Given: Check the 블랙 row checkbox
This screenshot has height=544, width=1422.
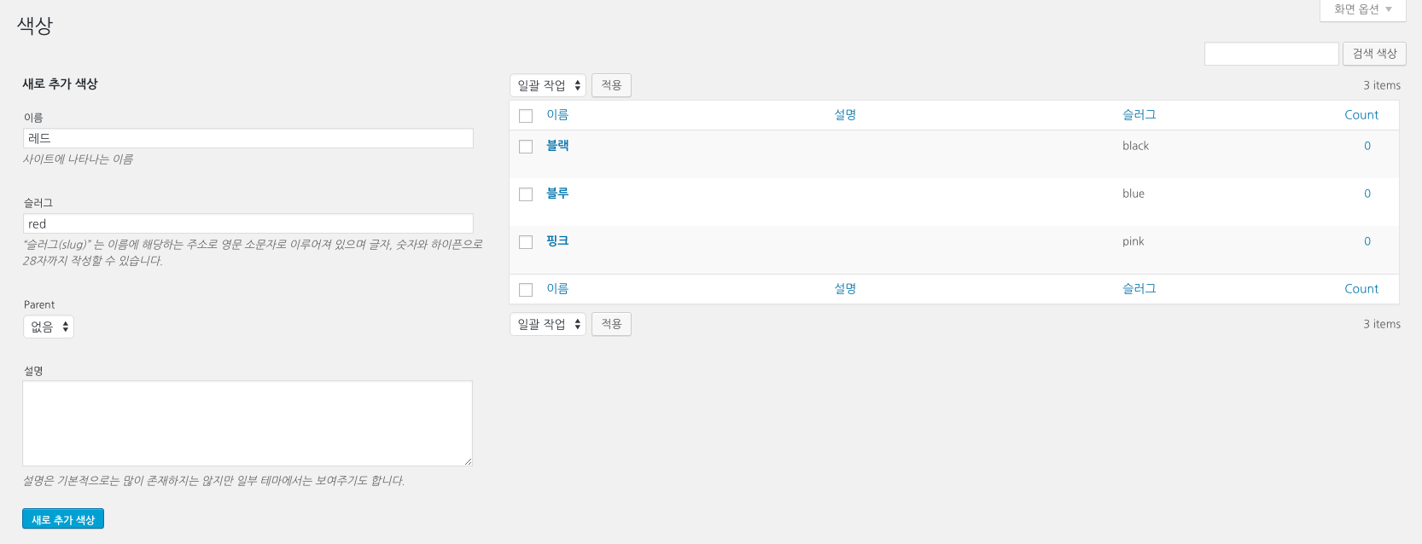Looking at the screenshot, I should coord(526,147).
